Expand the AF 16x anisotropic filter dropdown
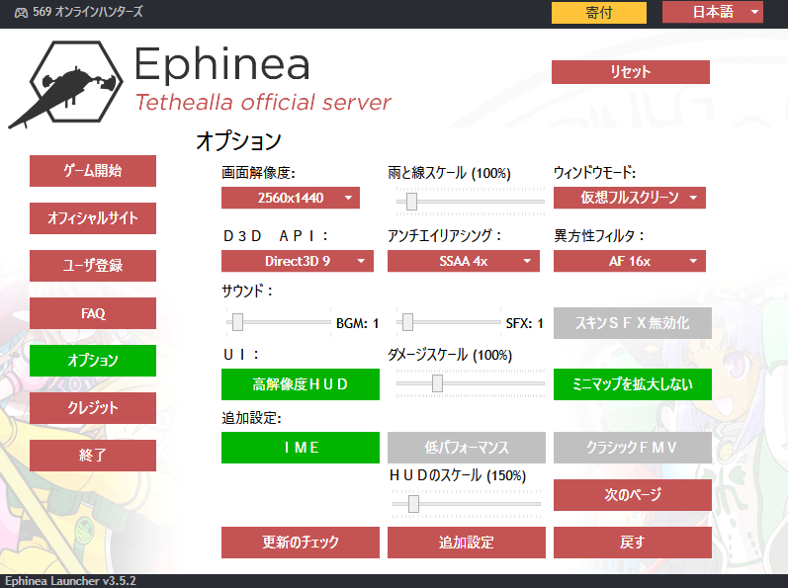 coord(629,261)
